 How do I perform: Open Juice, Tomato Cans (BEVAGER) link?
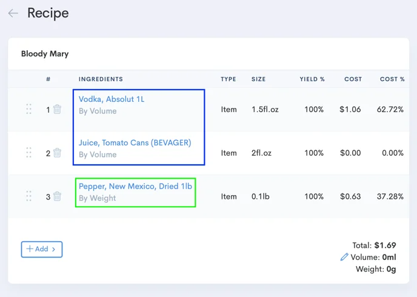[135, 143]
